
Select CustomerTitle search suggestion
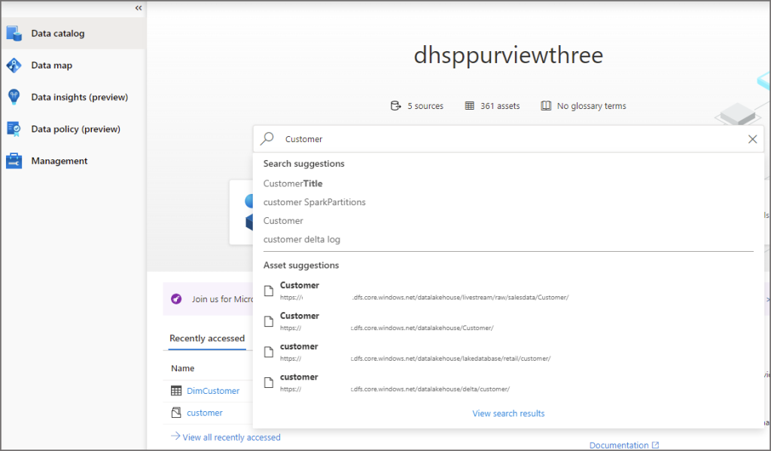click(293, 183)
